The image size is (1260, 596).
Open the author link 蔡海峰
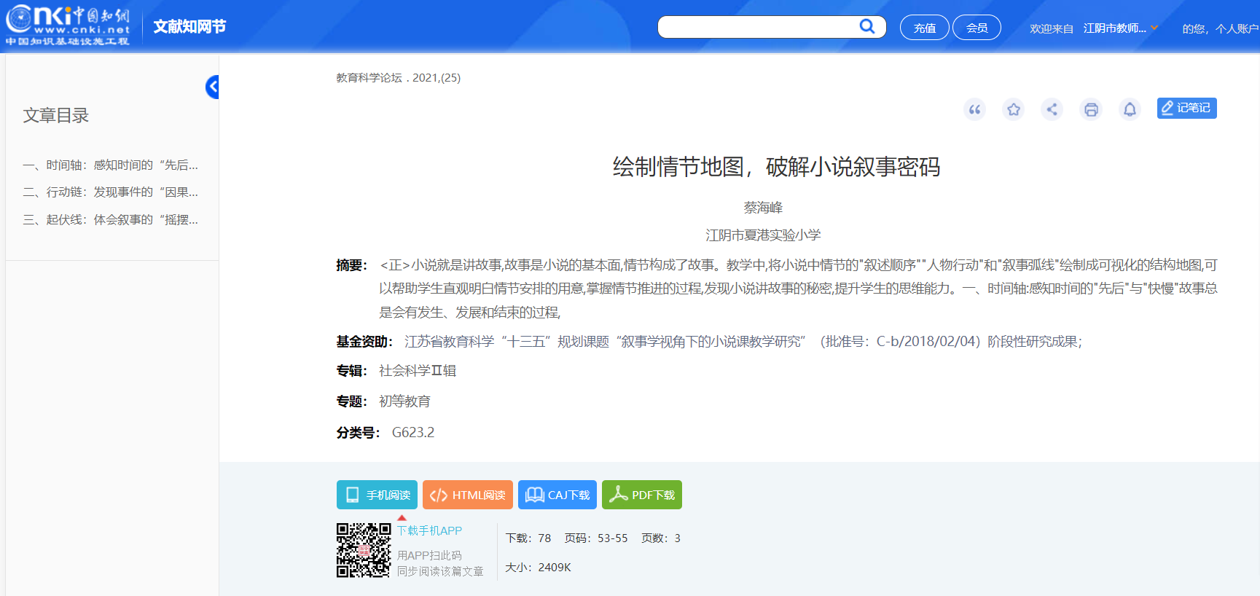(763, 208)
